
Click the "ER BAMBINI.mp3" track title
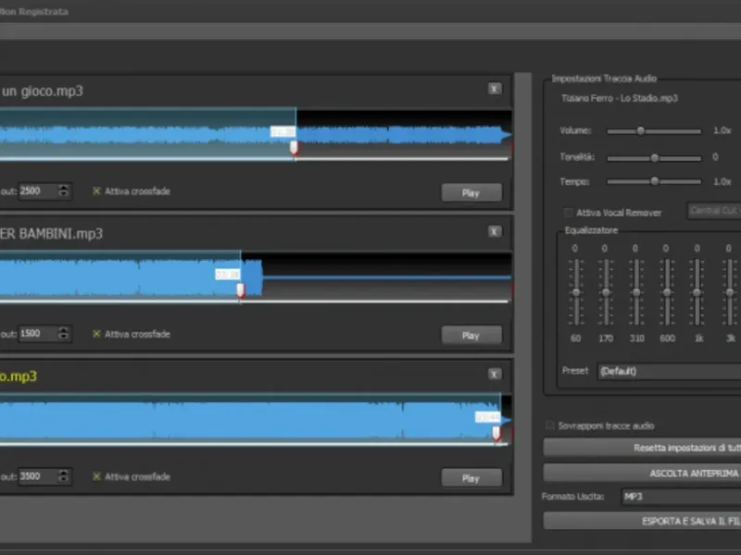click(51, 234)
